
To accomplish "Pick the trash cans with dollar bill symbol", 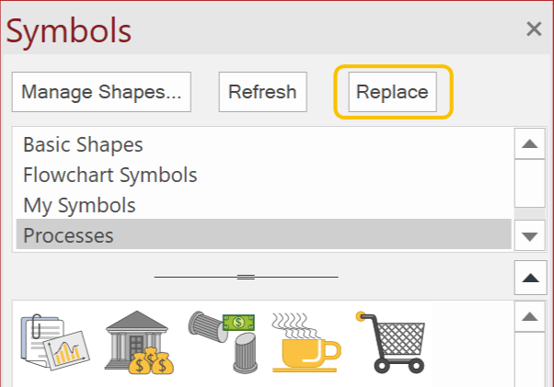I will [222, 342].
